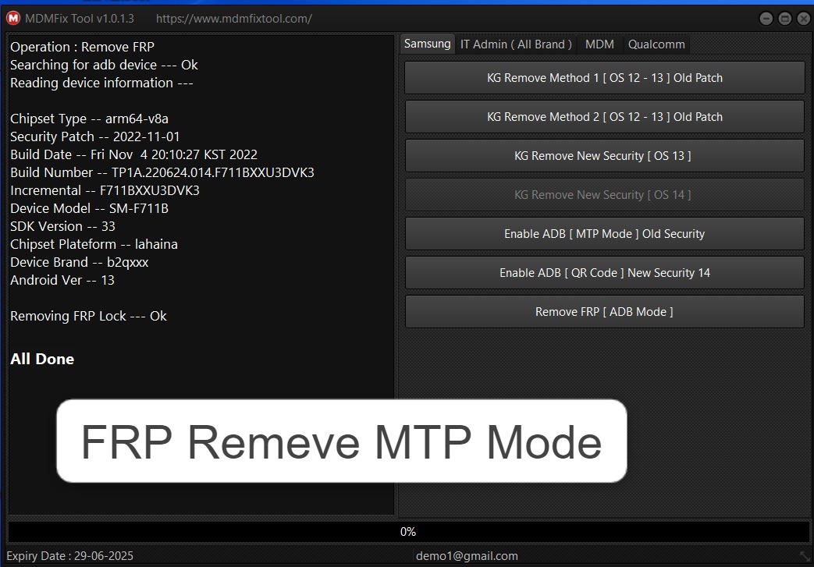The height and width of the screenshot is (567, 814).
Task: Click Enable ADB QR Code New Security 14
Action: (604, 272)
